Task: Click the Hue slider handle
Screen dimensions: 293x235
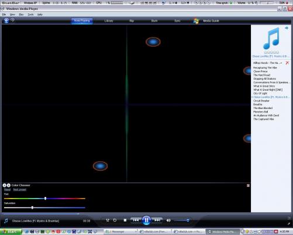Action: tap(45, 198)
